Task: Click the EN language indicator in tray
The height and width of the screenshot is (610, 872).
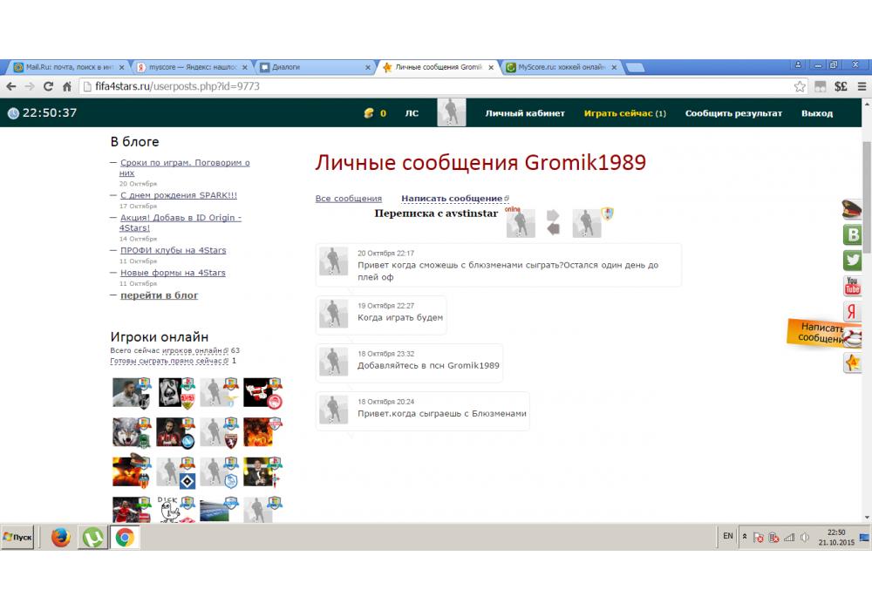Action: (x=728, y=536)
